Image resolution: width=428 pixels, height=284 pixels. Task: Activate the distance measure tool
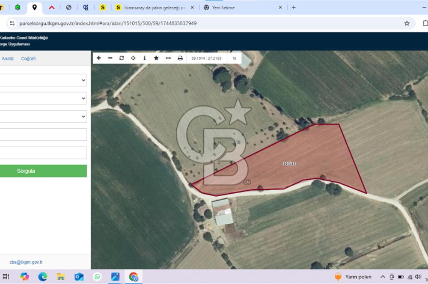tap(168, 58)
